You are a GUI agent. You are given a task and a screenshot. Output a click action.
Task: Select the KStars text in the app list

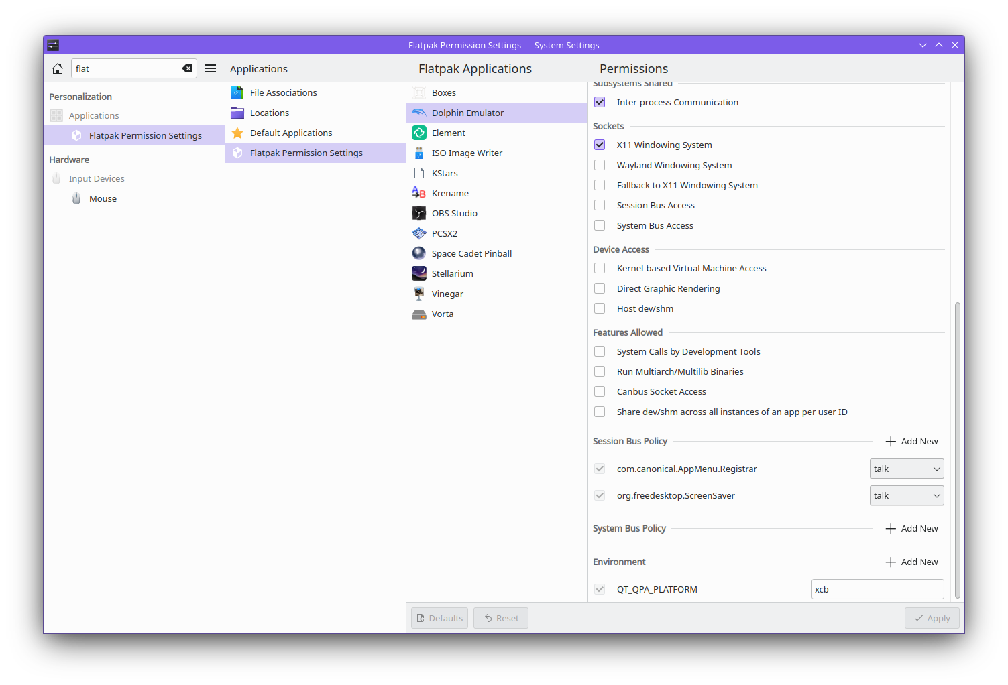pyautogui.click(x=445, y=173)
